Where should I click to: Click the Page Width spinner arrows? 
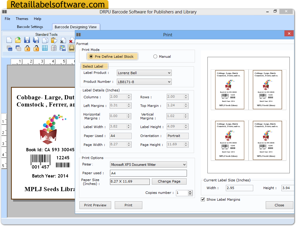pos(129,144)
